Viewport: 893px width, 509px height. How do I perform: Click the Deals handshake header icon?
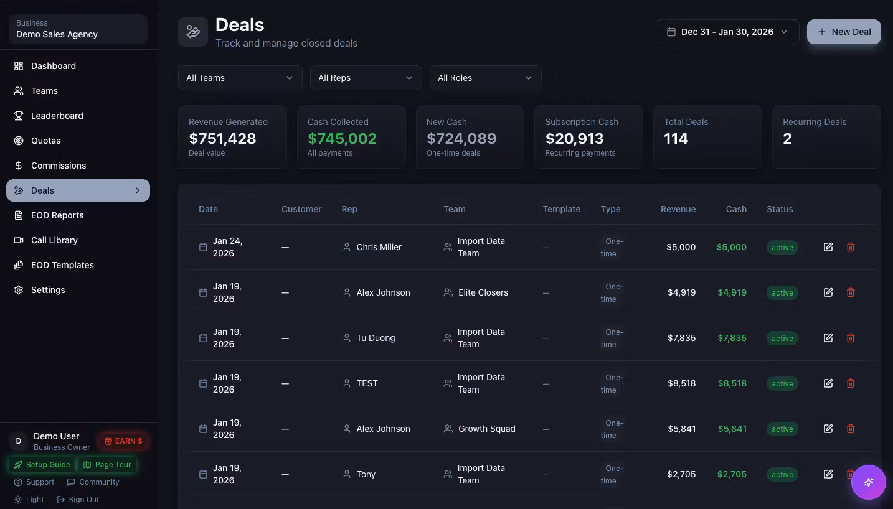click(x=193, y=32)
